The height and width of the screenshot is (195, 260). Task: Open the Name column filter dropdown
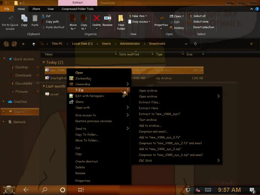pos(116,54)
